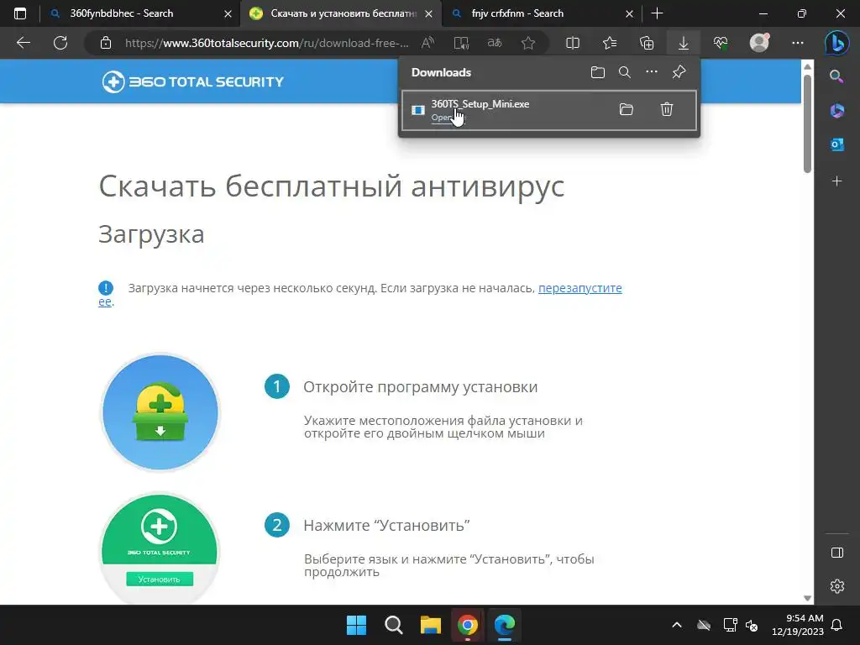Open the page translate option

coord(495,43)
